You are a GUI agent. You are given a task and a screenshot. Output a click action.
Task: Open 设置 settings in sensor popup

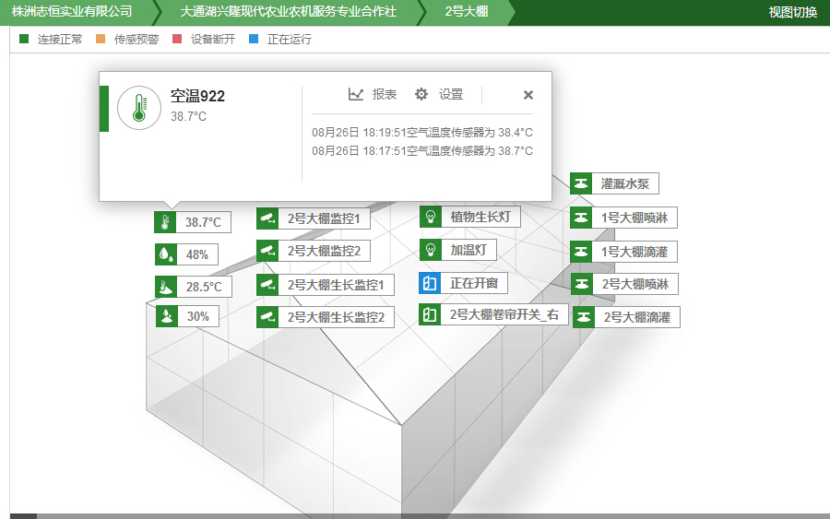tap(439, 94)
